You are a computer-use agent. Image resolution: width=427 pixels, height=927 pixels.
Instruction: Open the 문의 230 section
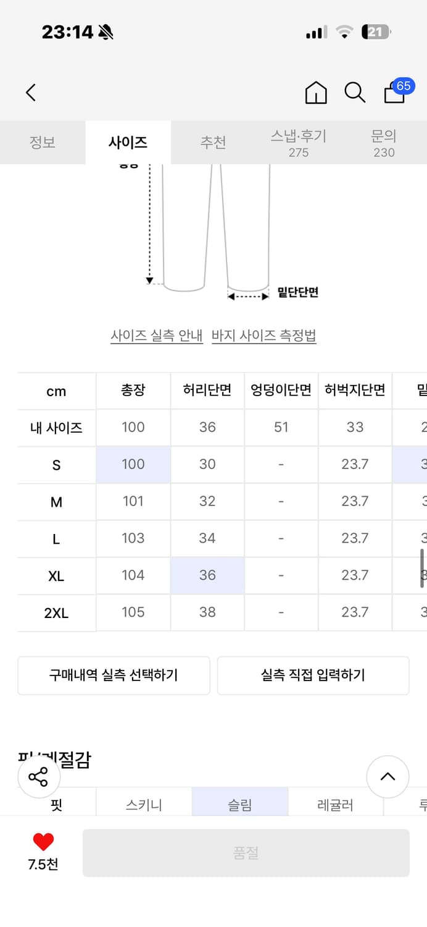point(384,143)
